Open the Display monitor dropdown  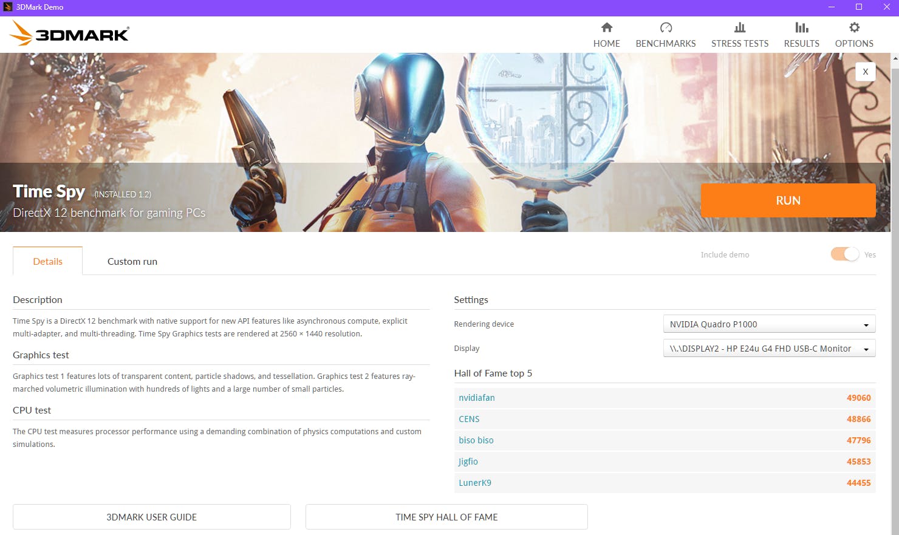pyautogui.click(x=769, y=349)
